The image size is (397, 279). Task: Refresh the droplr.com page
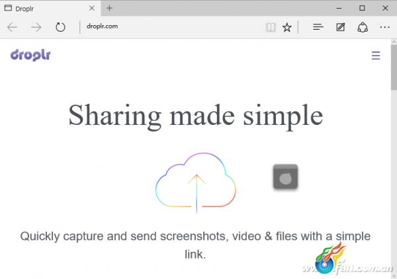pyautogui.click(x=60, y=27)
